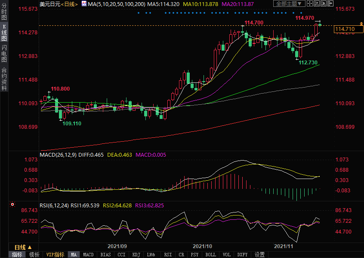
Task: Click the last toolbar icon at top right
Action: coord(334,3)
